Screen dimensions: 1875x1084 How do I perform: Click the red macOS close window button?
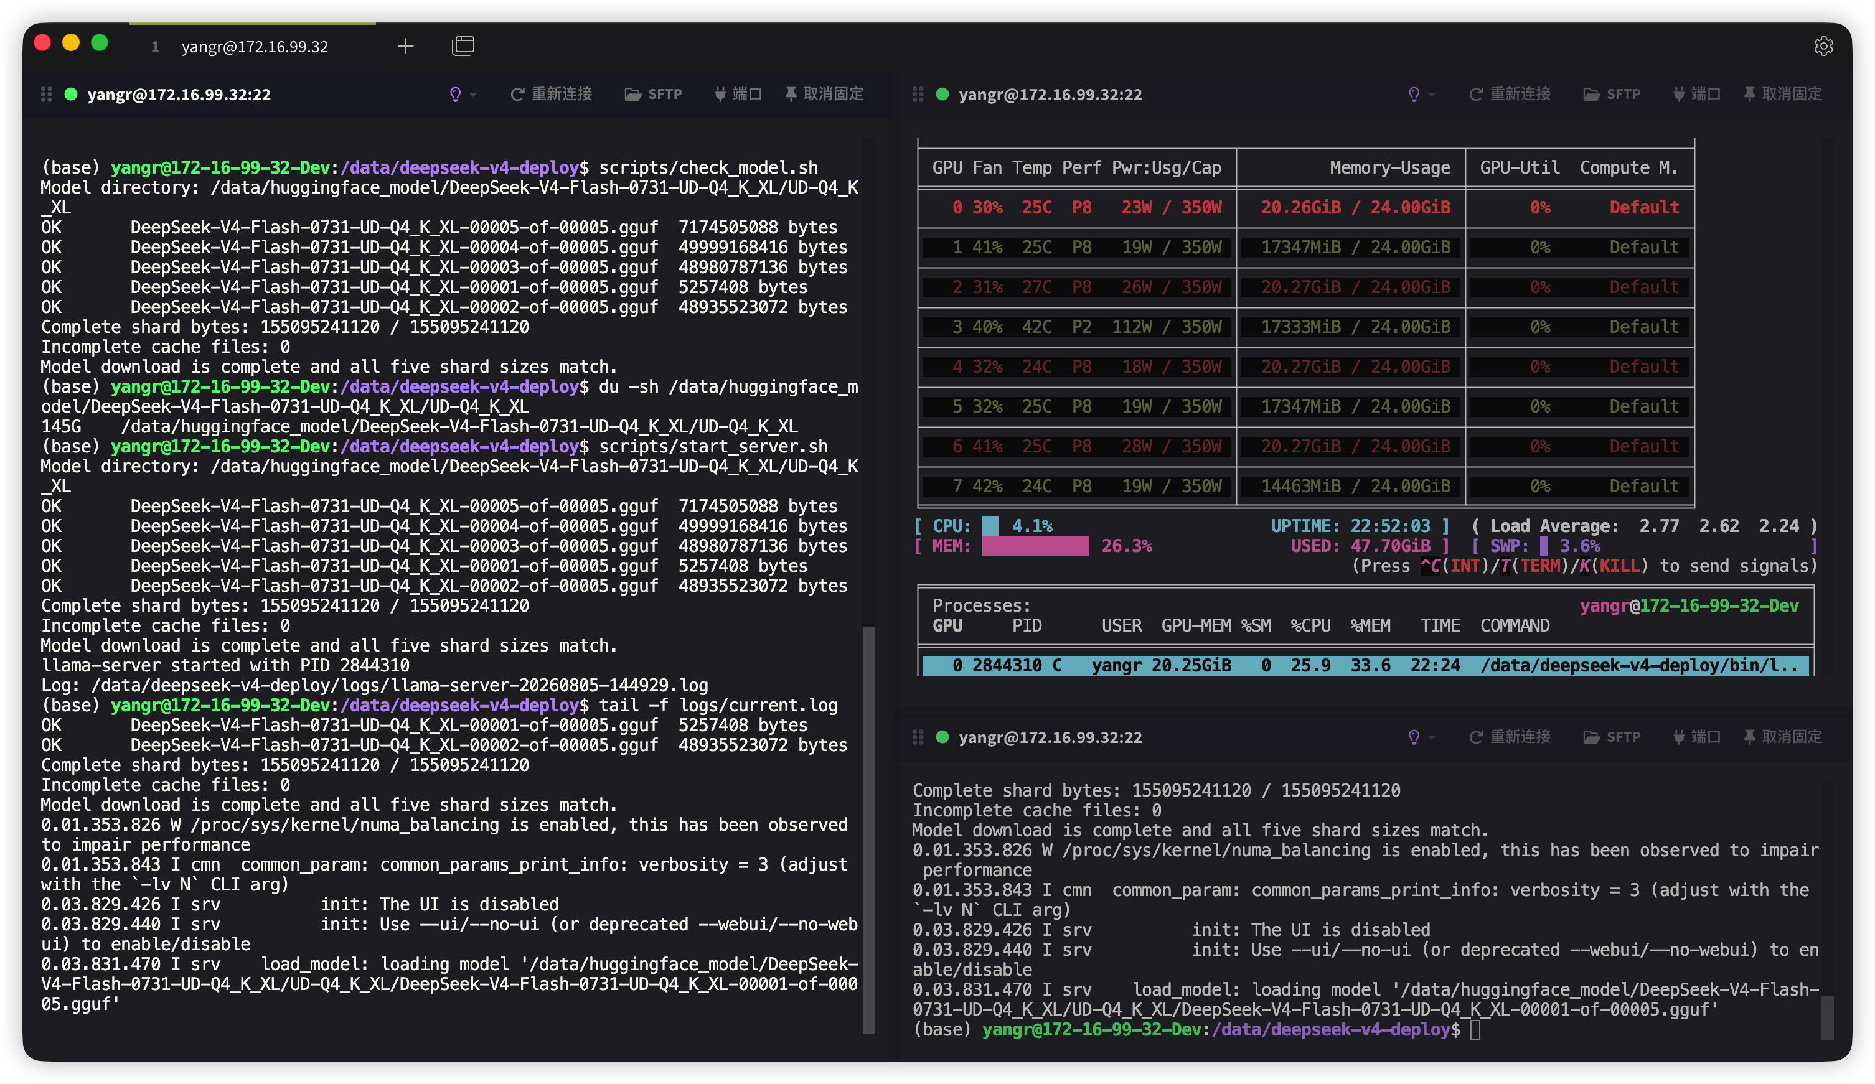(42, 43)
